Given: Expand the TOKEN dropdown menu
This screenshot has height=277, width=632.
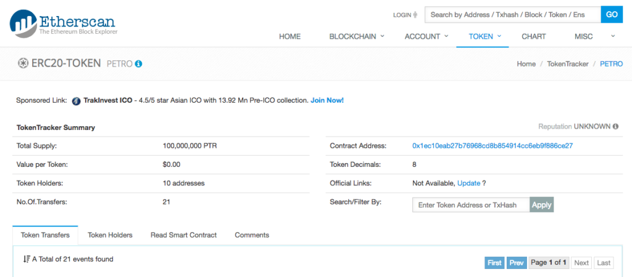Looking at the screenshot, I should (x=484, y=36).
